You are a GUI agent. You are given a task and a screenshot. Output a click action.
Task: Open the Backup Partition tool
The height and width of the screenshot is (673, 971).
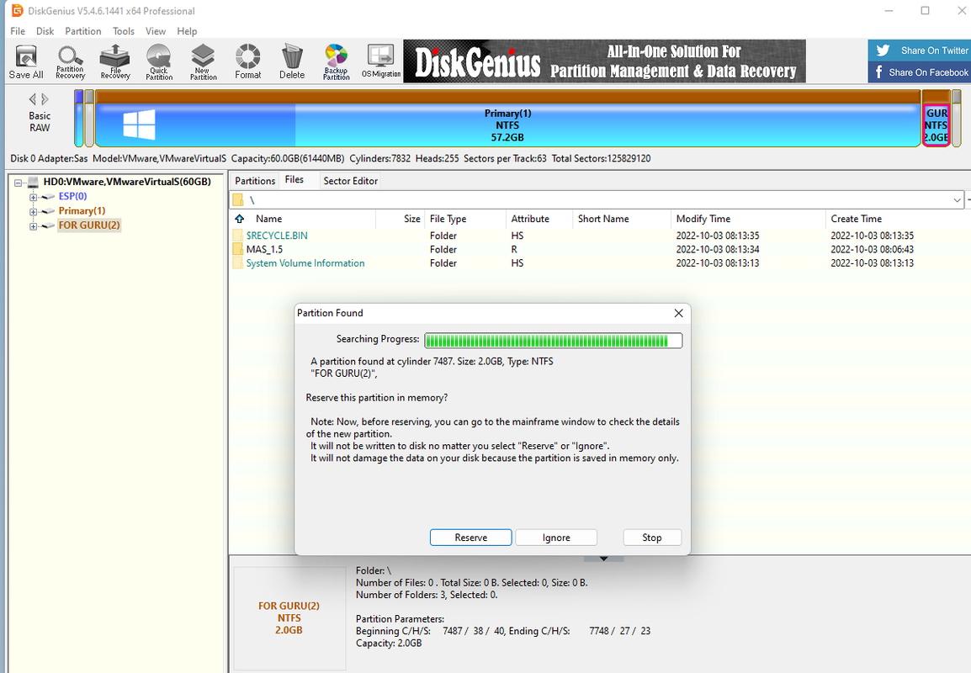point(337,62)
